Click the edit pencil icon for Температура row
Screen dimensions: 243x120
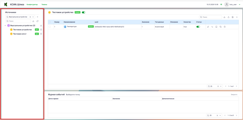click(x=208, y=27)
